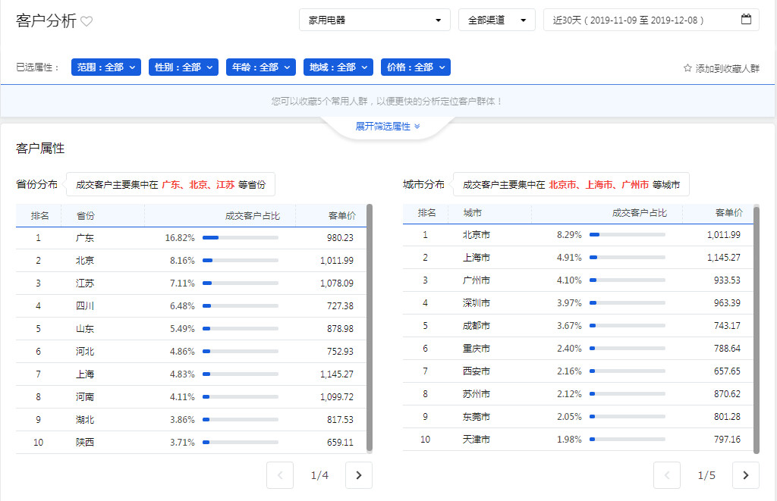The image size is (777, 501).
Task: Open the 家用电器 category dropdown
Action: [375, 20]
